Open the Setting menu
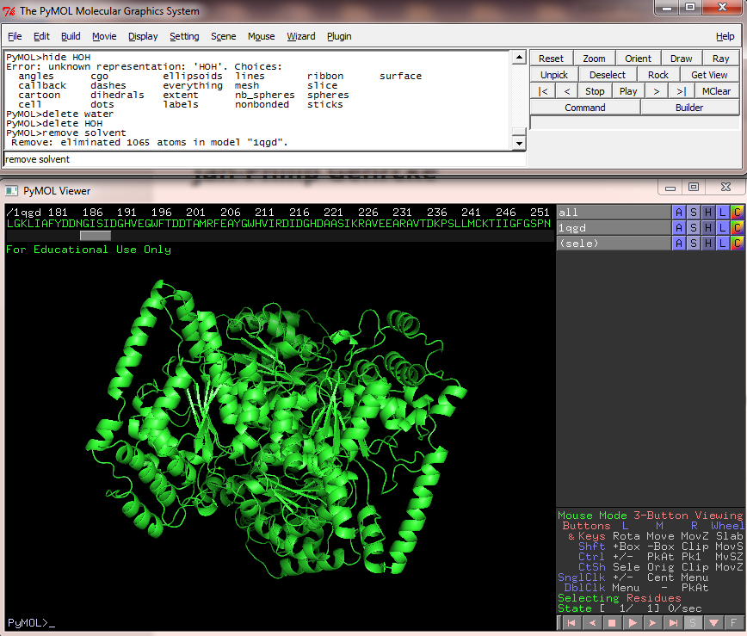The width and height of the screenshot is (747, 636). point(184,36)
